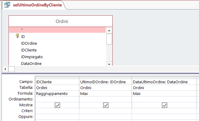
Task: Click the column selector above IDCliente
Action: point(57,78)
